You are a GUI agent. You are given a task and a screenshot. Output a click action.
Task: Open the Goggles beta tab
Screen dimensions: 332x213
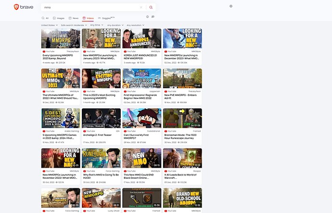tap(106, 18)
